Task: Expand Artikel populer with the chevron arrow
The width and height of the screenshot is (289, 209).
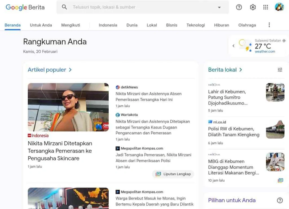Action: [x=70, y=70]
